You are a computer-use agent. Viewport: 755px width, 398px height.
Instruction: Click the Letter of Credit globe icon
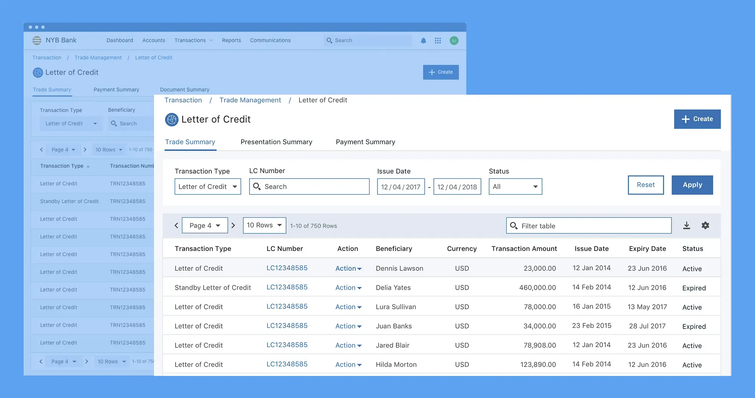(x=172, y=120)
